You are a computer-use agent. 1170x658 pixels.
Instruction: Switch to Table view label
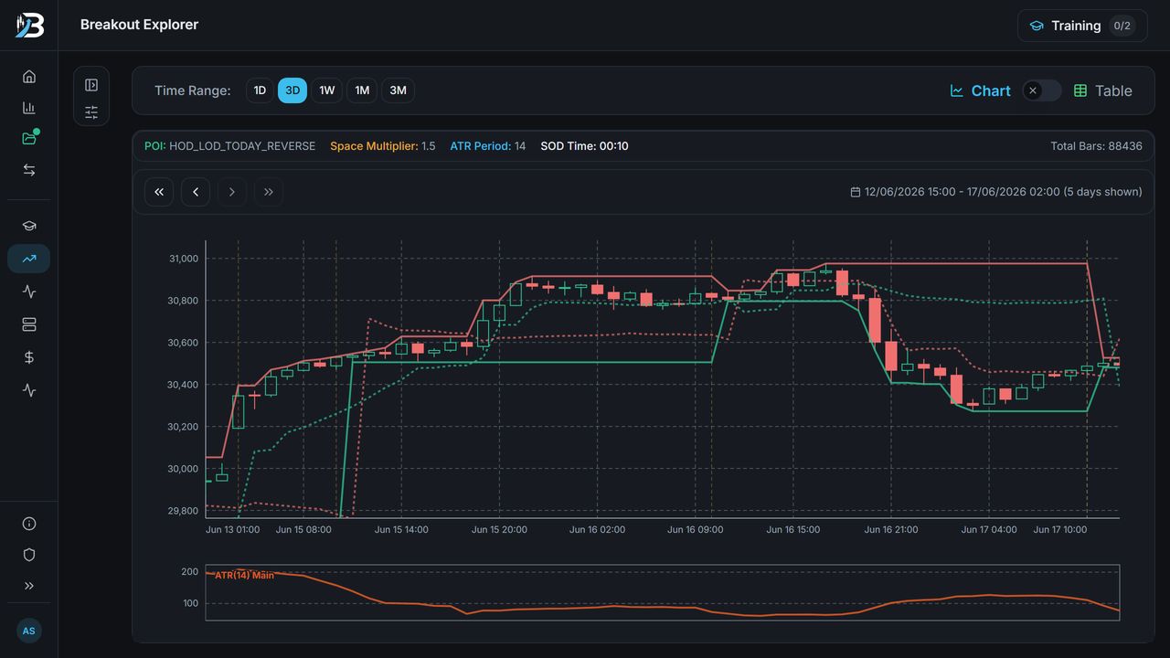point(1103,90)
